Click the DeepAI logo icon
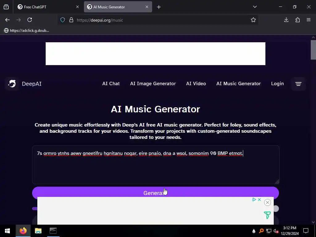Viewport: 316px width, 237px height. point(12,84)
